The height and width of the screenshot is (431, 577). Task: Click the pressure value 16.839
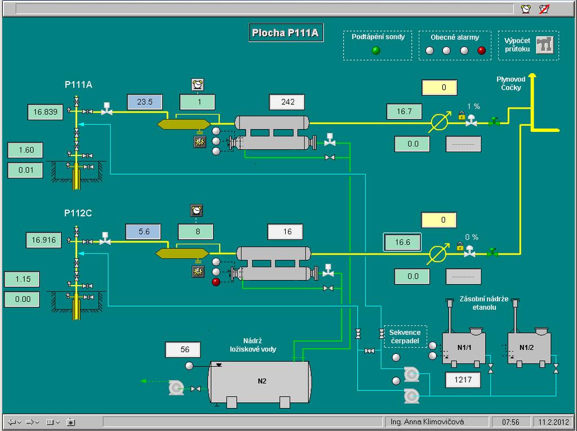click(45, 112)
